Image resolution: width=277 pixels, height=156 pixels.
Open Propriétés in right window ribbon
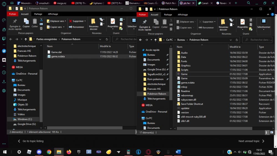(243, 24)
